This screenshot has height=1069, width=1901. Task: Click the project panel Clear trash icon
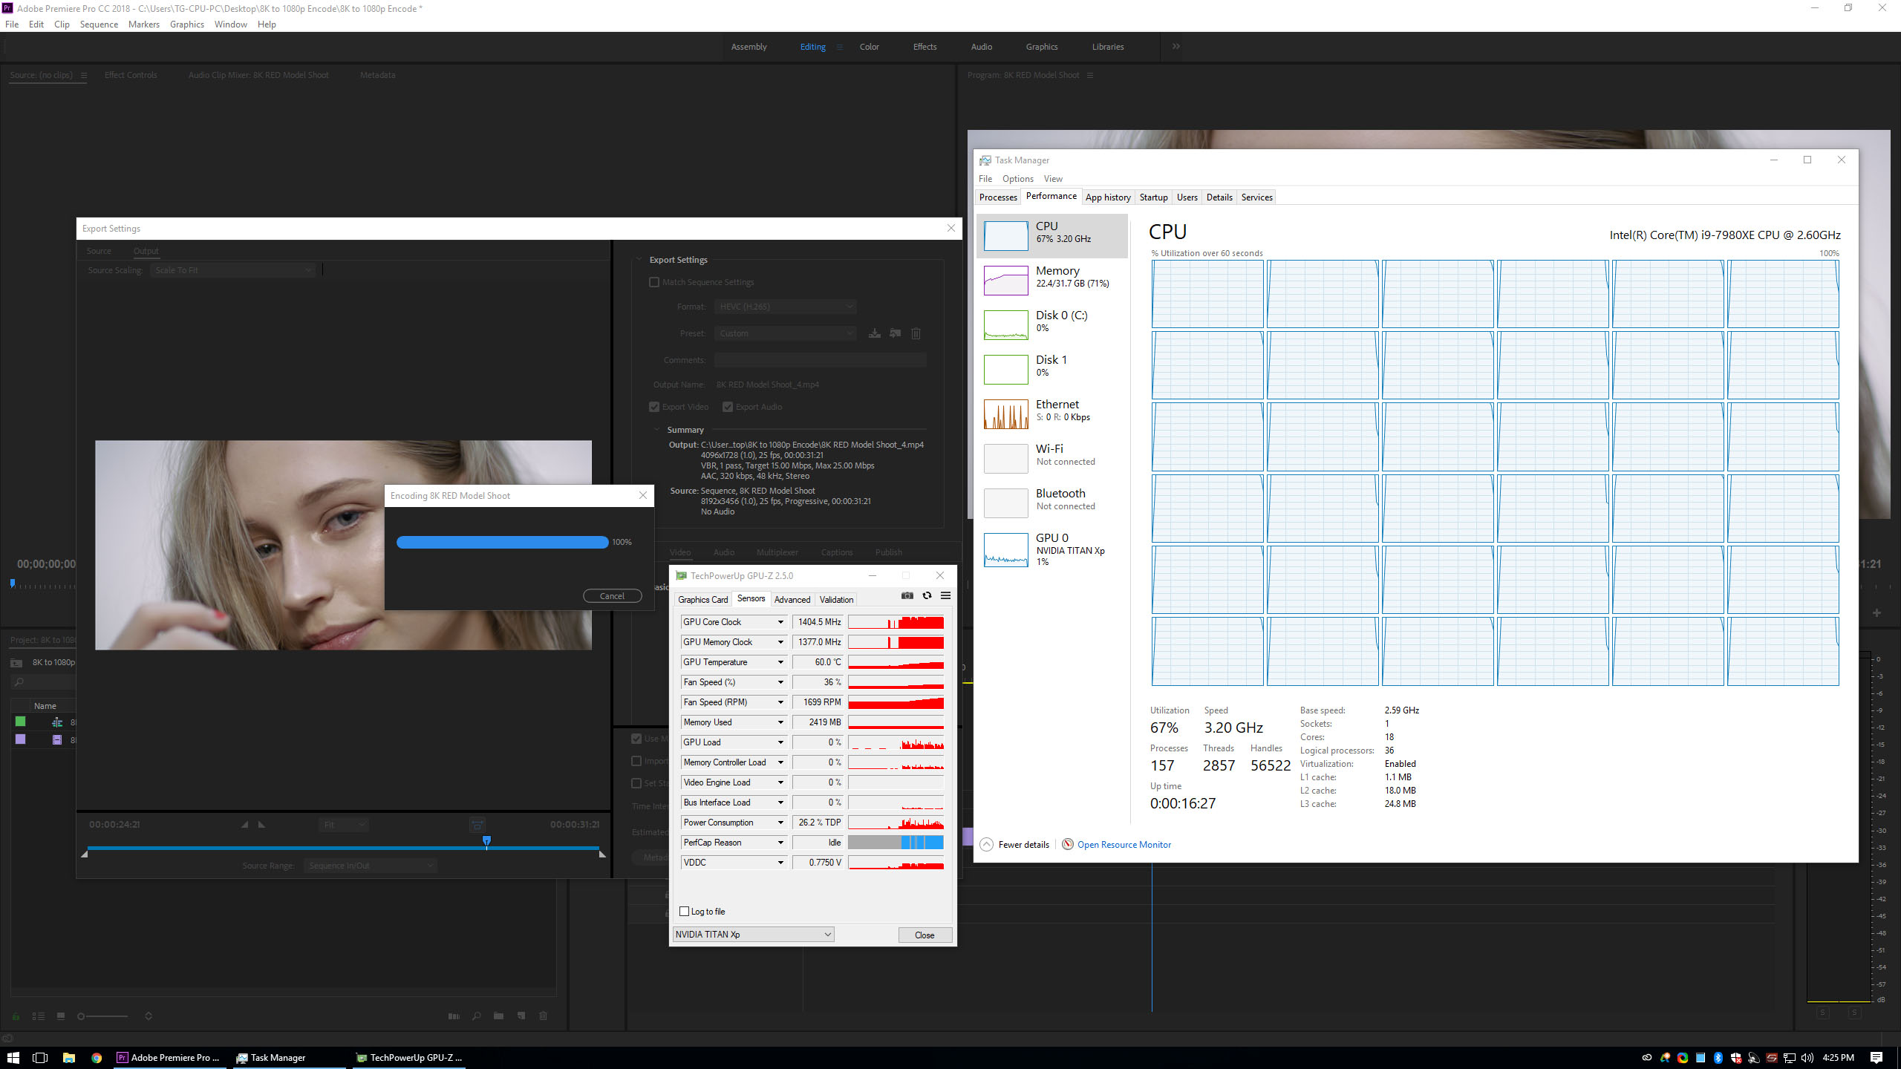pos(543,1016)
